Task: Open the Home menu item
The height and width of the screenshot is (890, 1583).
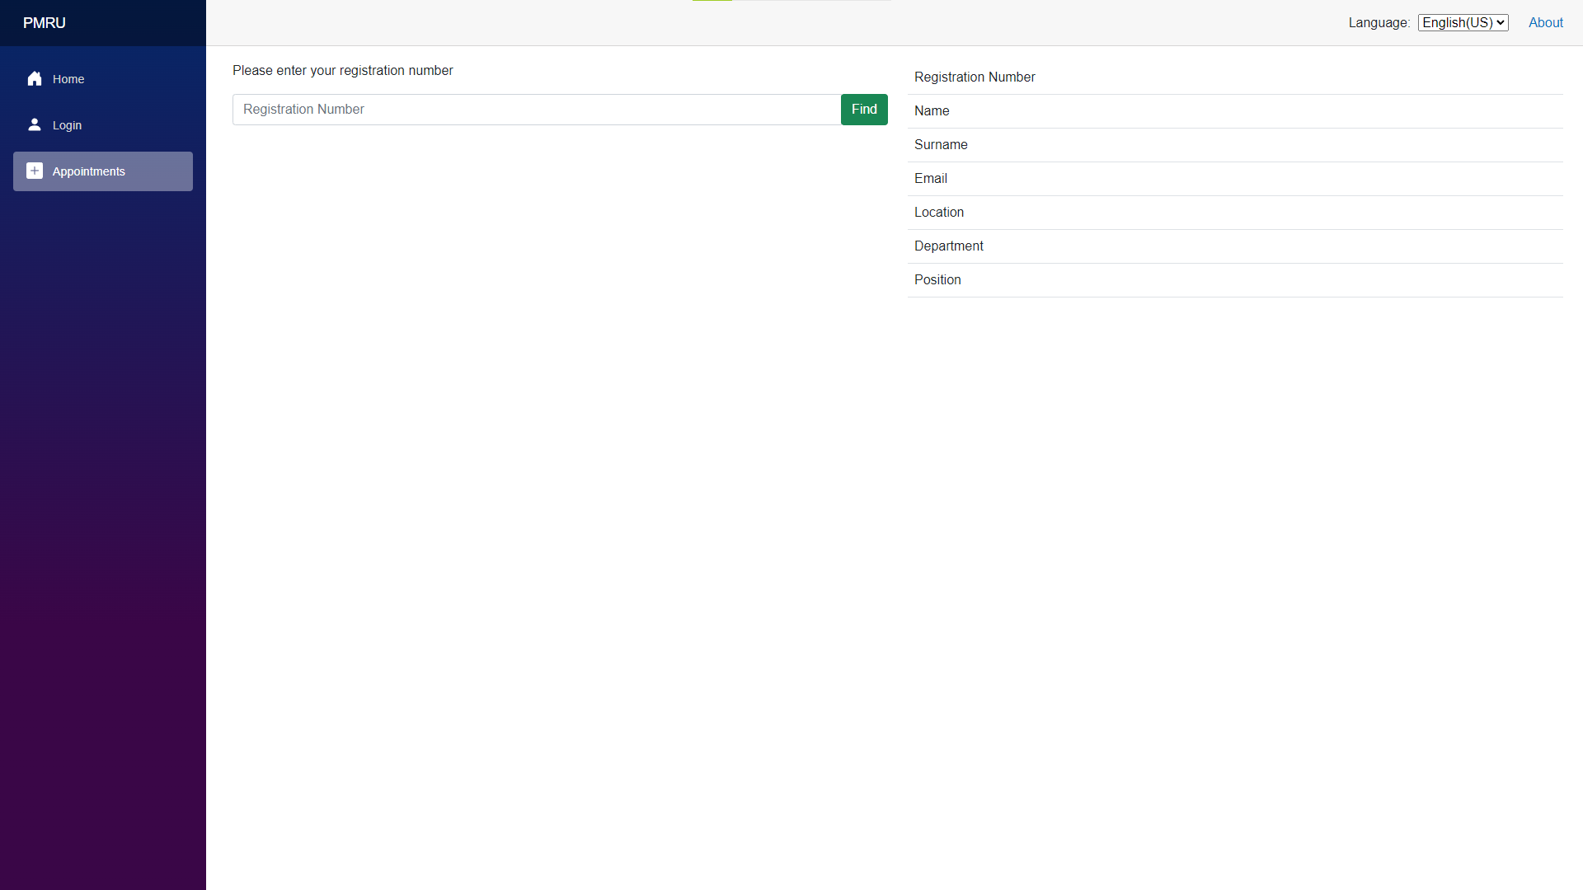Action: (x=68, y=79)
